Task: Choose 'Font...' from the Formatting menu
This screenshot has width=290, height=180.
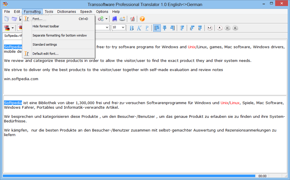Action: point(58,19)
